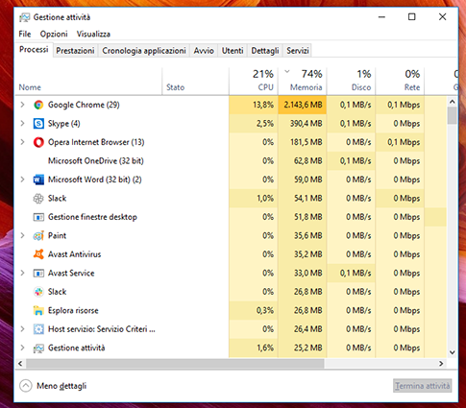Sort by the Stato column header

click(x=196, y=82)
